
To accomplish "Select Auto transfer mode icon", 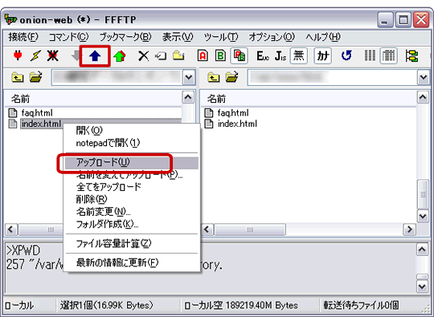I will pos(240,56).
